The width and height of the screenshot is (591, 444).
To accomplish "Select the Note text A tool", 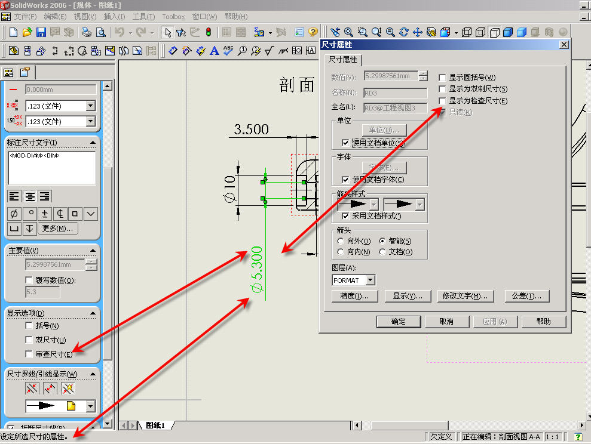I will [214, 50].
